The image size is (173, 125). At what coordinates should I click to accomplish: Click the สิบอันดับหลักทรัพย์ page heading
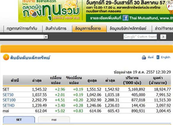click(x=30, y=58)
